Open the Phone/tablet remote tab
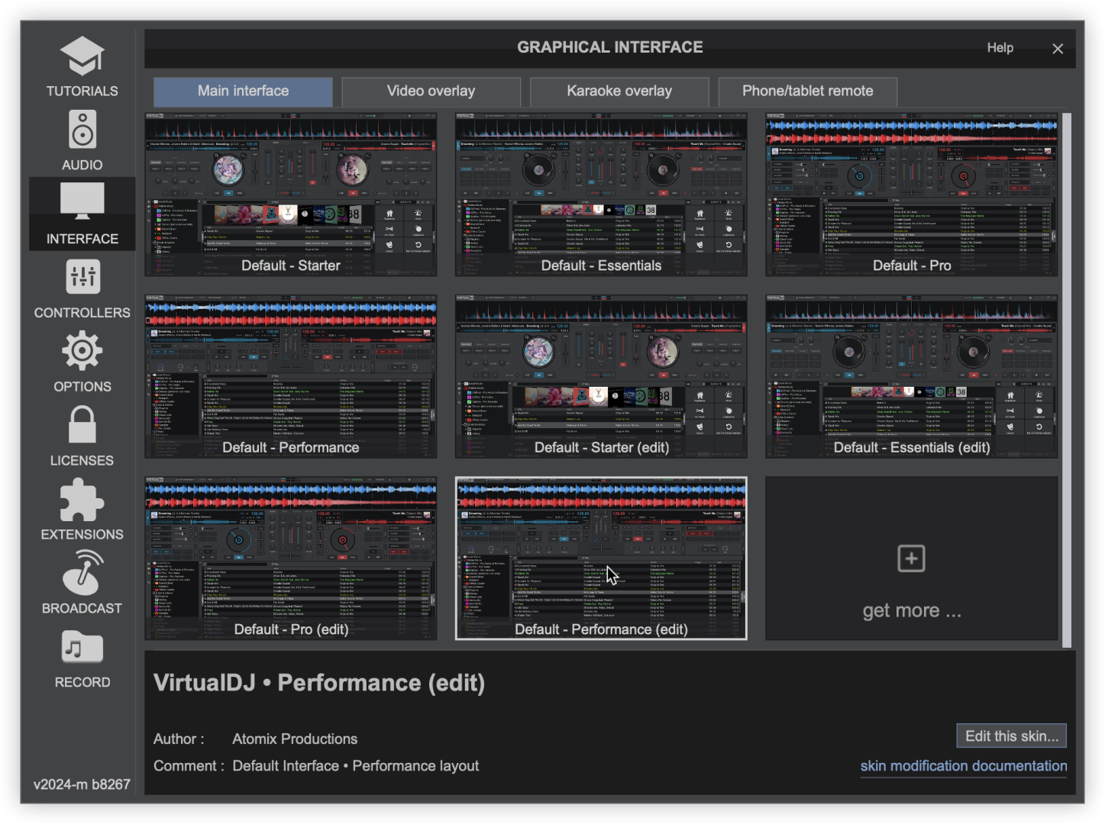 coord(807,92)
